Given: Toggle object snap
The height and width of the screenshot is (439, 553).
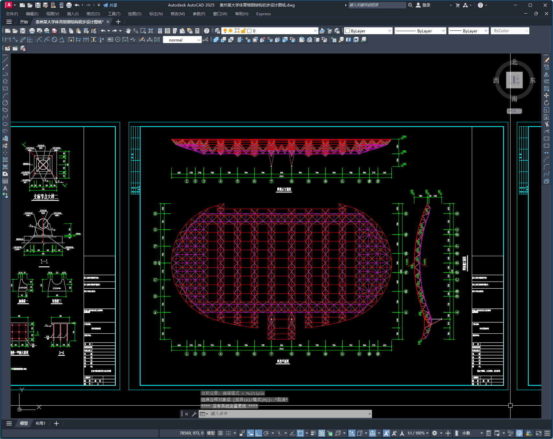Looking at the screenshot, I should point(300,433).
